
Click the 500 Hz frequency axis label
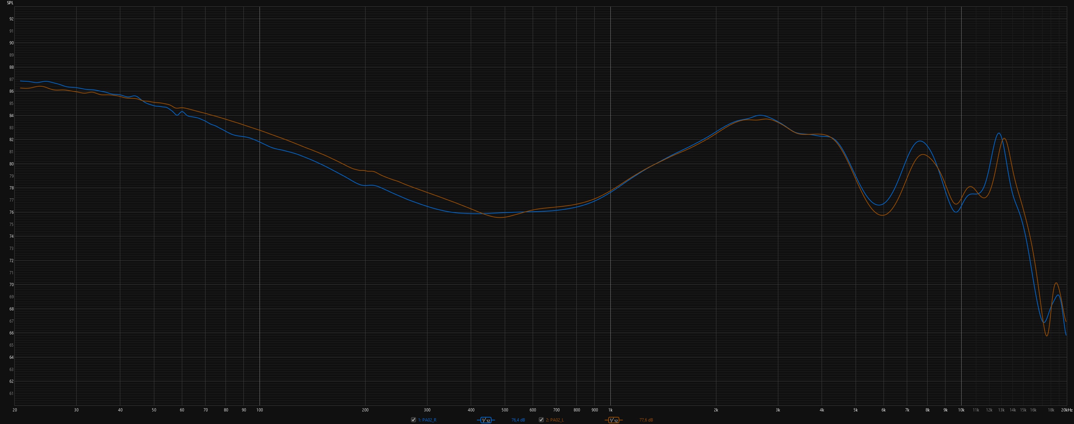[x=504, y=410]
